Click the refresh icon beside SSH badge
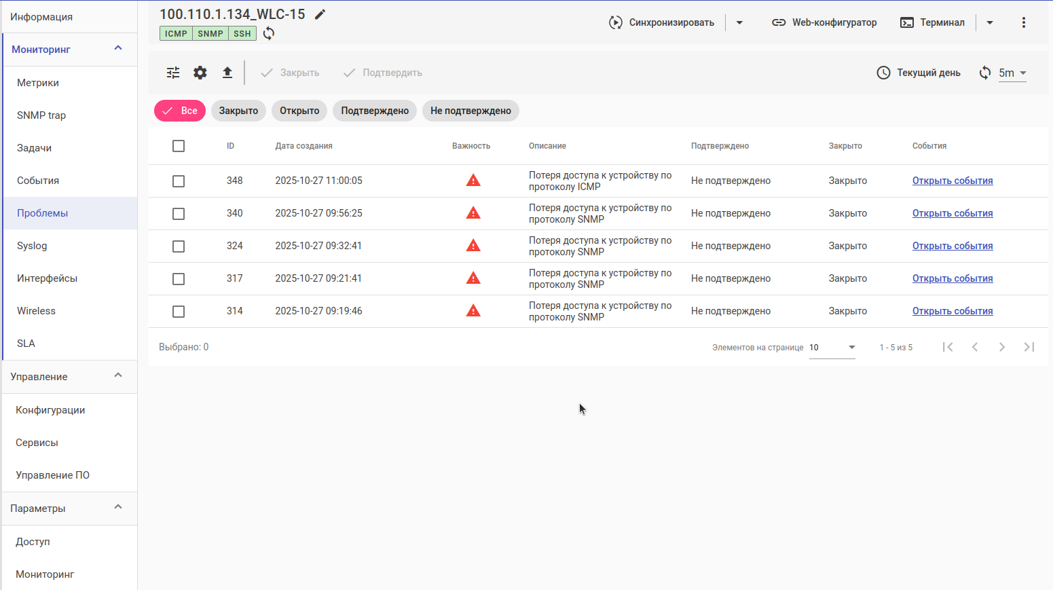This screenshot has height=590, width=1053. [269, 33]
